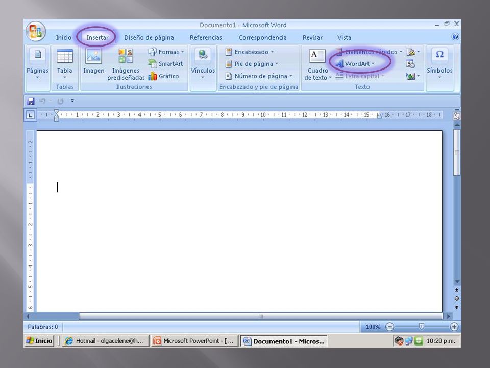Click zoom out minus button

coord(389,327)
